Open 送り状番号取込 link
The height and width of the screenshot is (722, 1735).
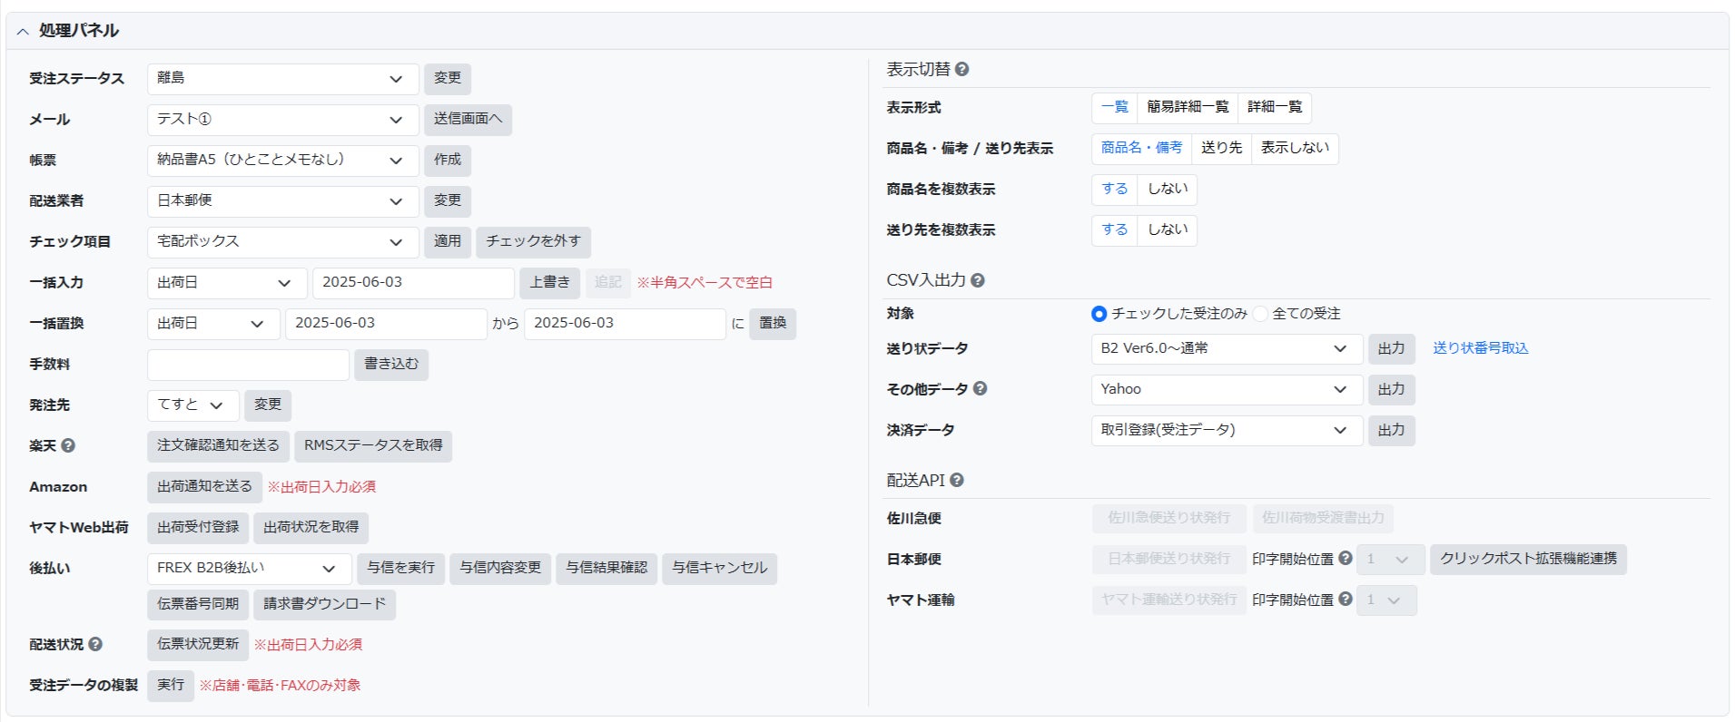pos(1481,348)
